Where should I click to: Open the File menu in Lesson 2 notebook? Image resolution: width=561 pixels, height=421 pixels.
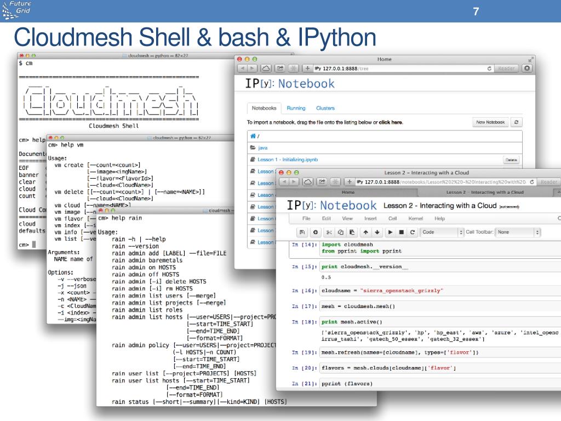point(306,218)
